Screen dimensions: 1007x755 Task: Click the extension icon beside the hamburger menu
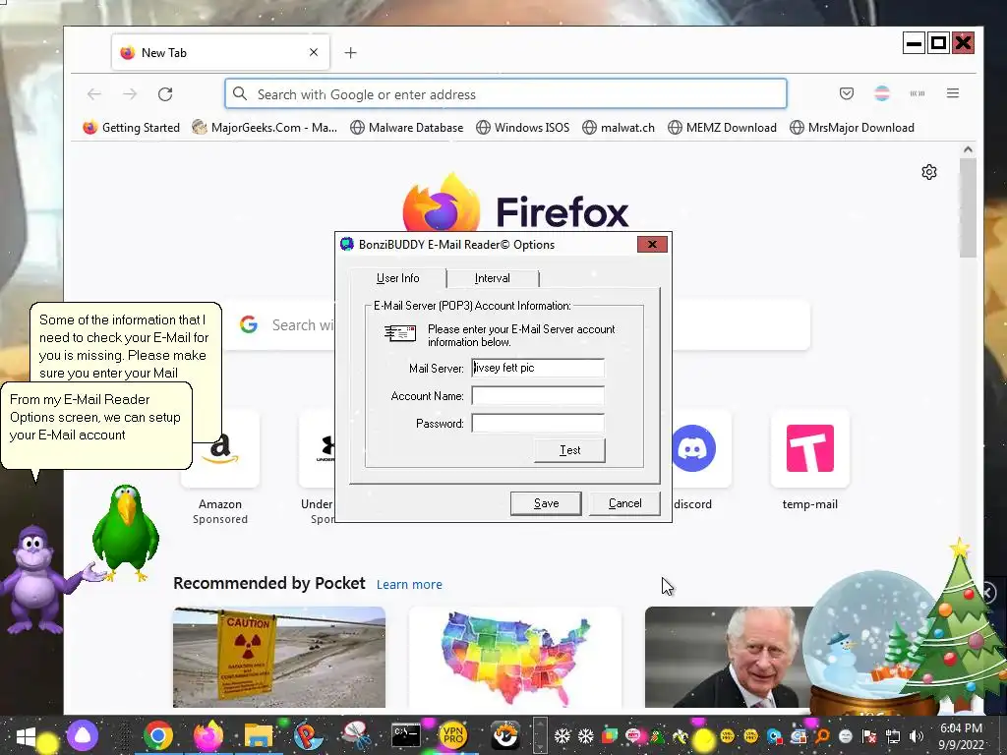tap(918, 93)
